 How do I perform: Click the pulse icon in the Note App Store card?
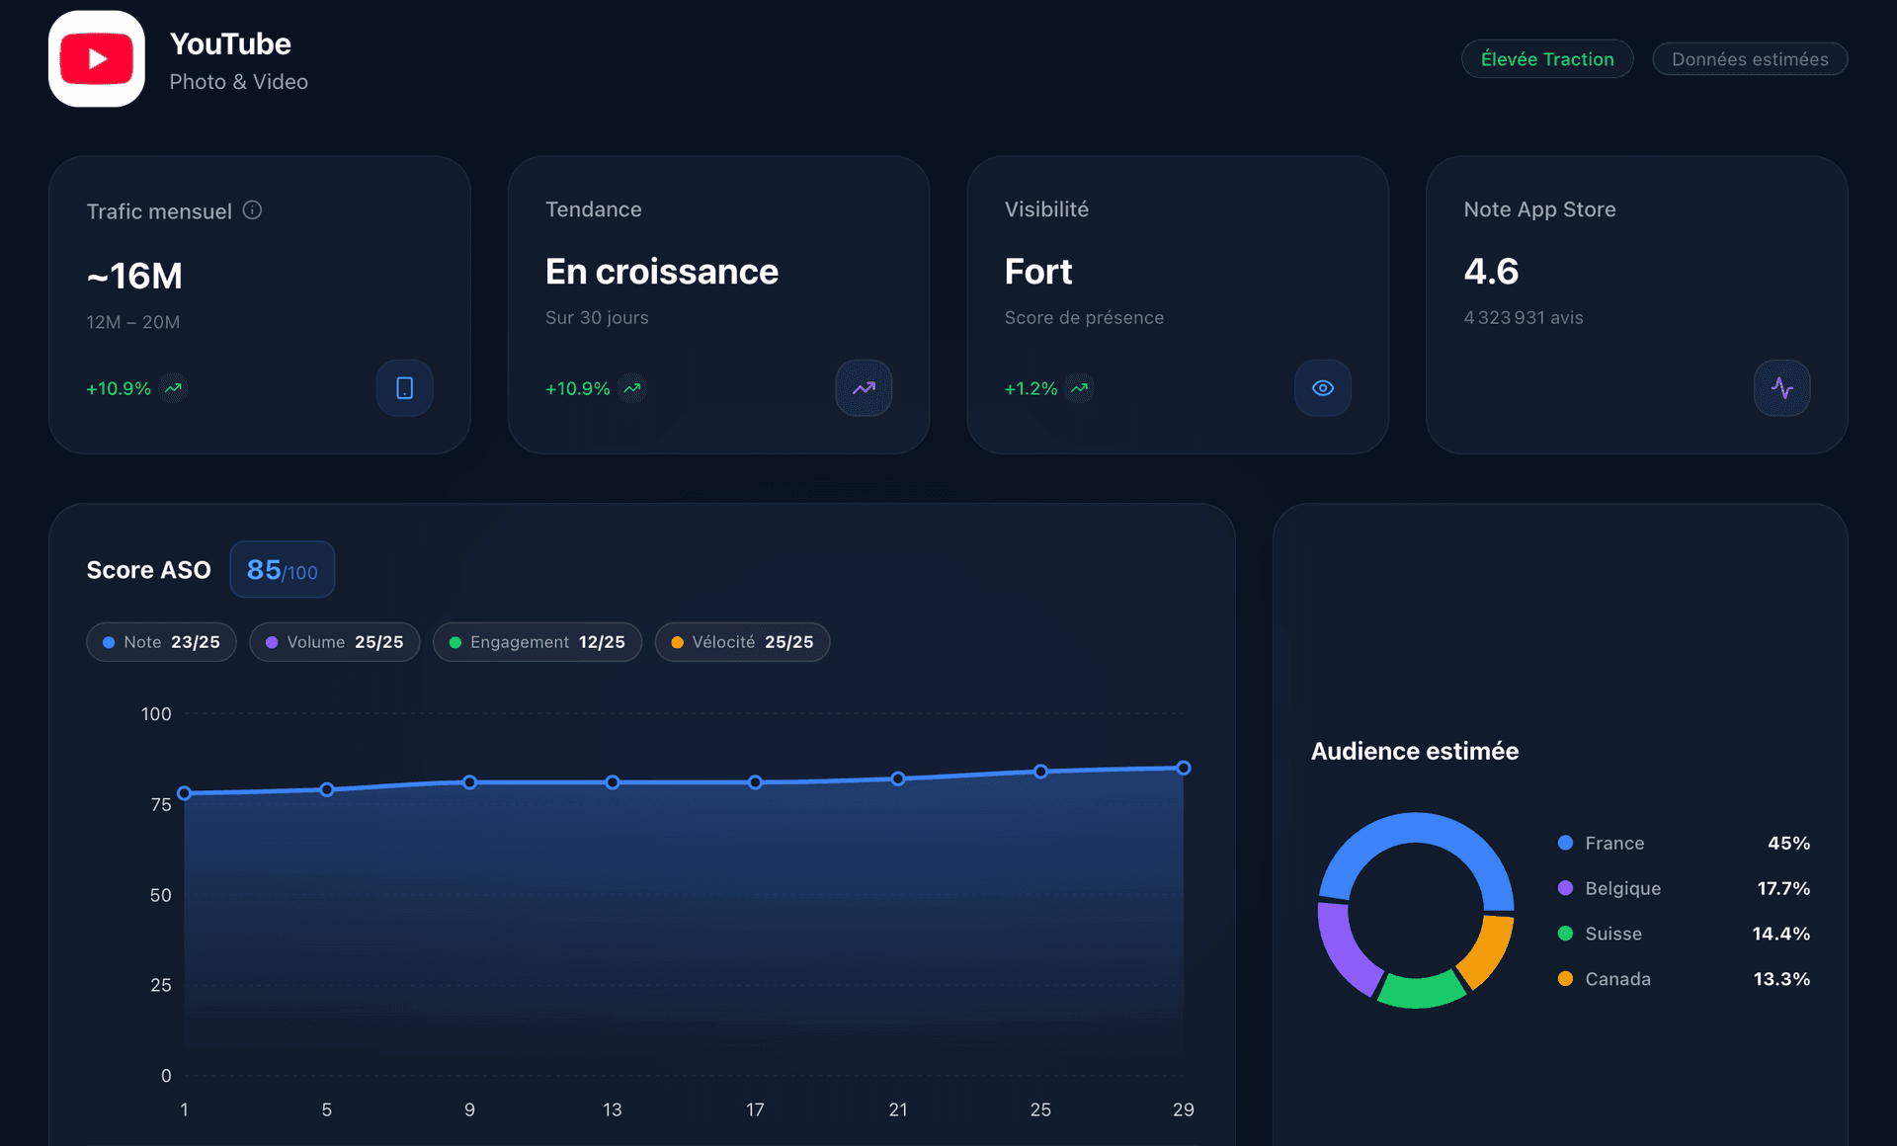pyautogui.click(x=1782, y=387)
